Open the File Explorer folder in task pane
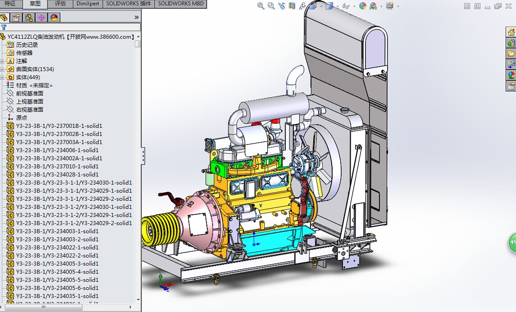This screenshot has height=312, width=516. coord(511,54)
